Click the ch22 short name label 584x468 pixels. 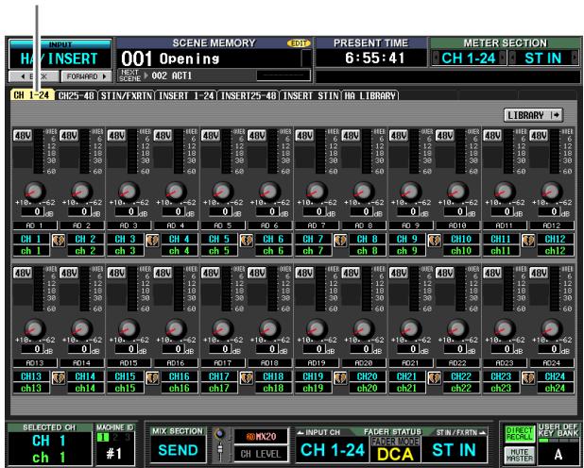click(461, 388)
